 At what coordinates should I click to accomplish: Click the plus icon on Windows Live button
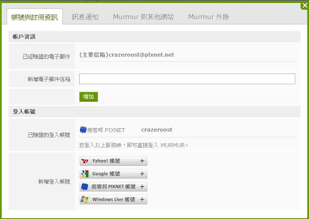pos(142,200)
